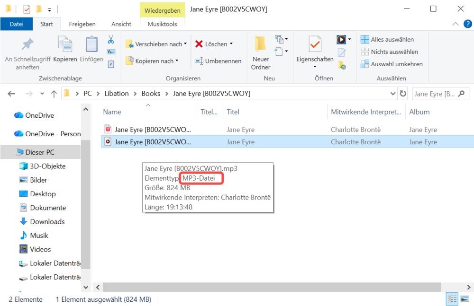The height and width of the screenshot is (306, 474).
Task: Click Auswahl umkehren
Action: 392,64
